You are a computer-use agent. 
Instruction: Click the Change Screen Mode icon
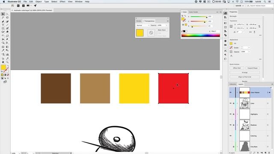point(5,82)
